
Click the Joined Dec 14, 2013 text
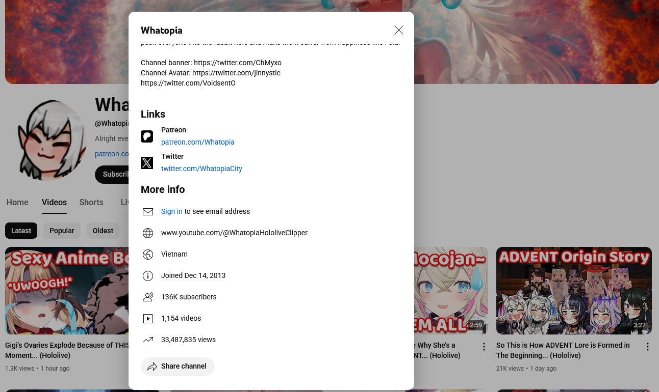(x=193, y=275)
